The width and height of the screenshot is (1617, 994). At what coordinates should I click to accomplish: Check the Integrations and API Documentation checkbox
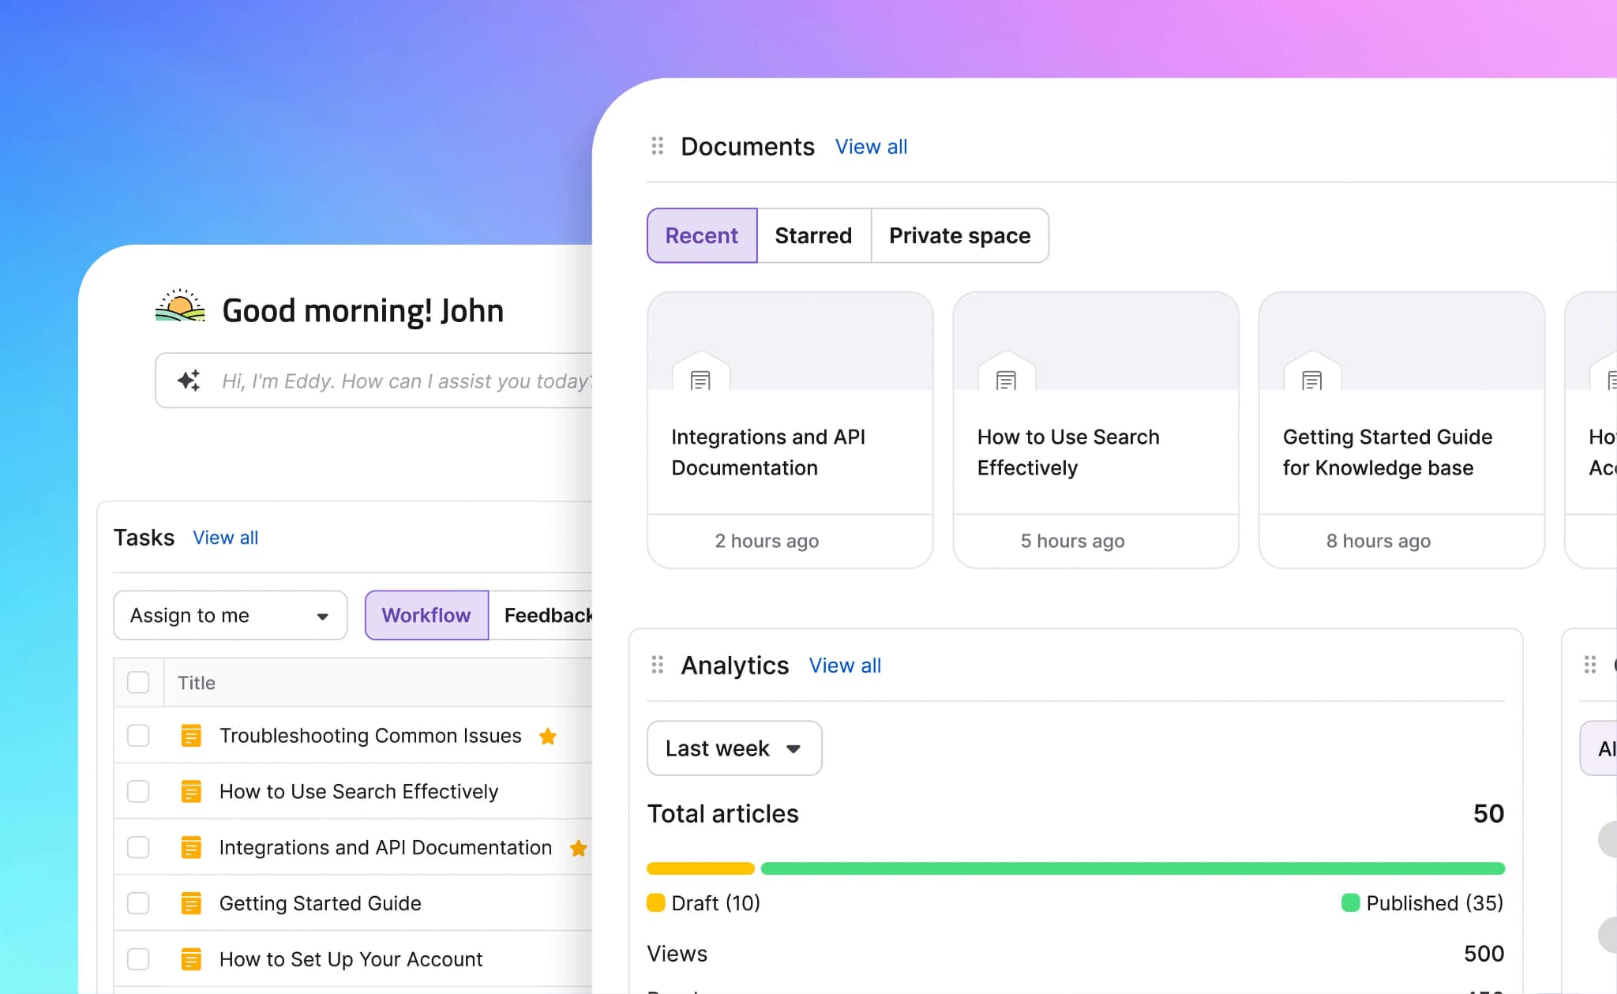(x=138, y=847)
